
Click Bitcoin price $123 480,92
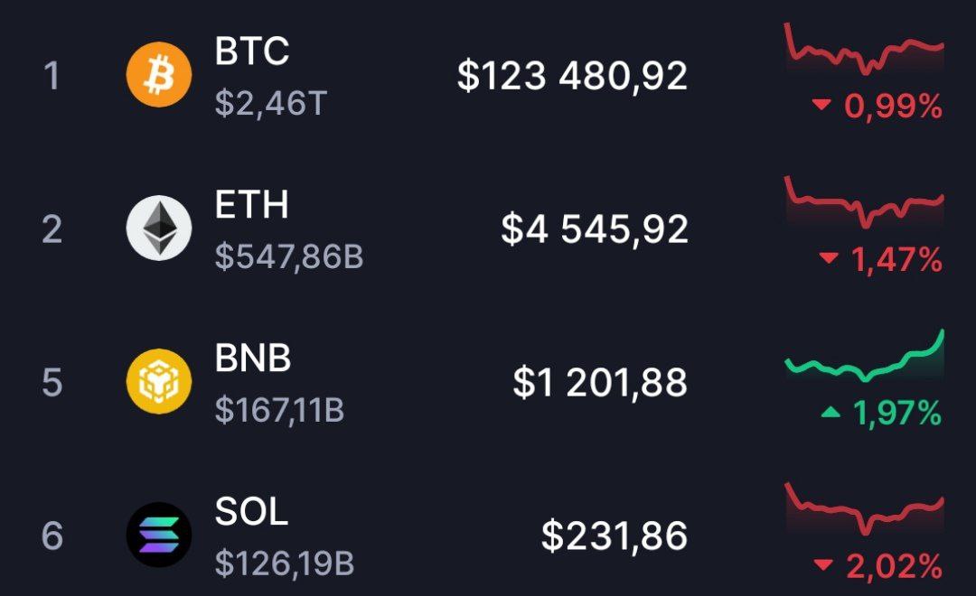tap(572, 76)
